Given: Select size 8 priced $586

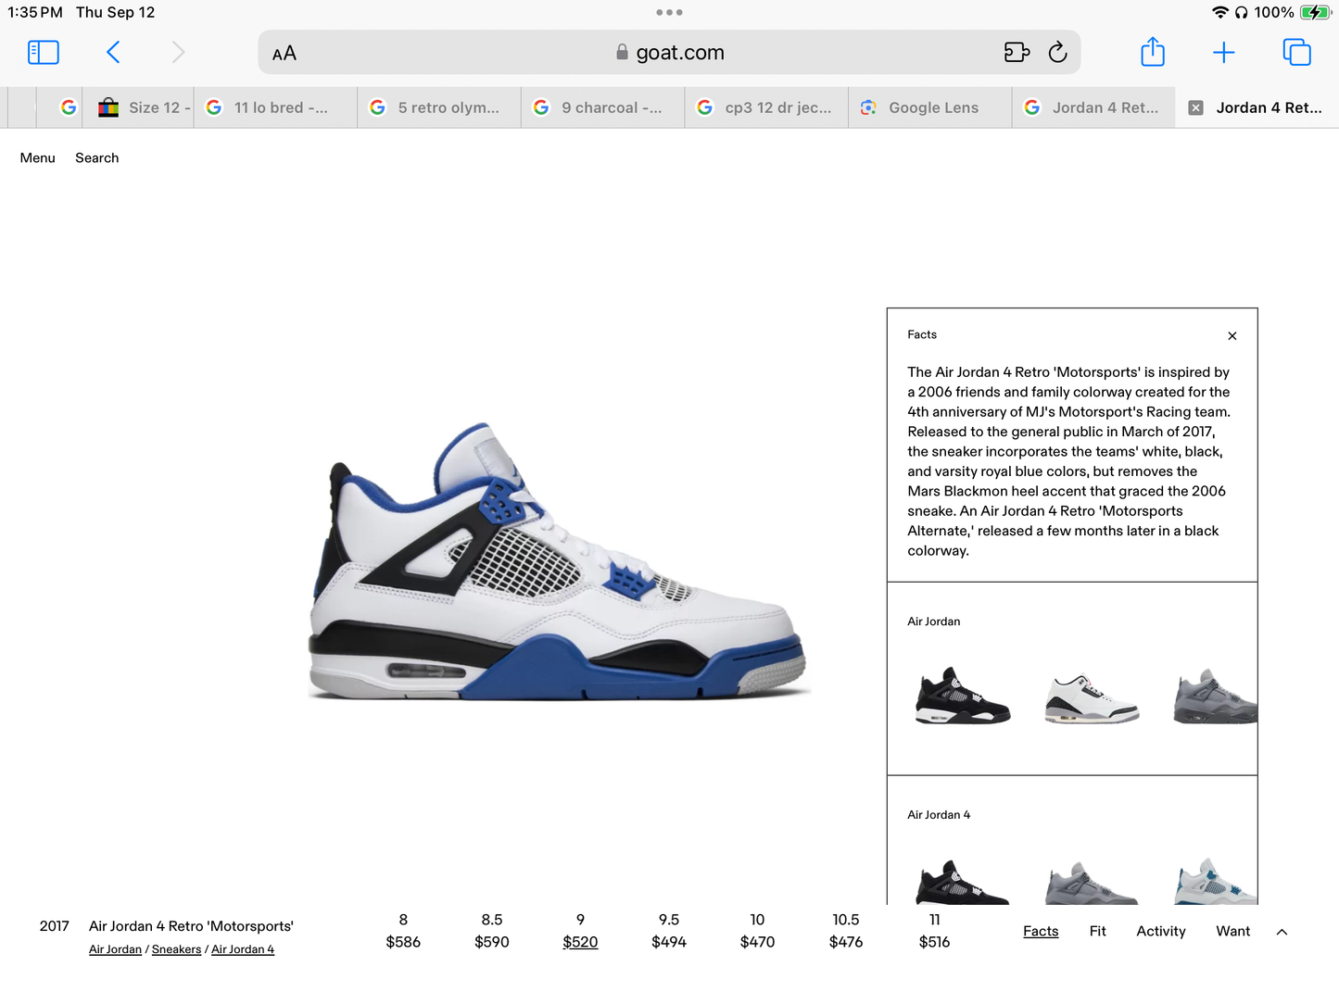Looking at the screenshot, I should [x=403, y=931].
